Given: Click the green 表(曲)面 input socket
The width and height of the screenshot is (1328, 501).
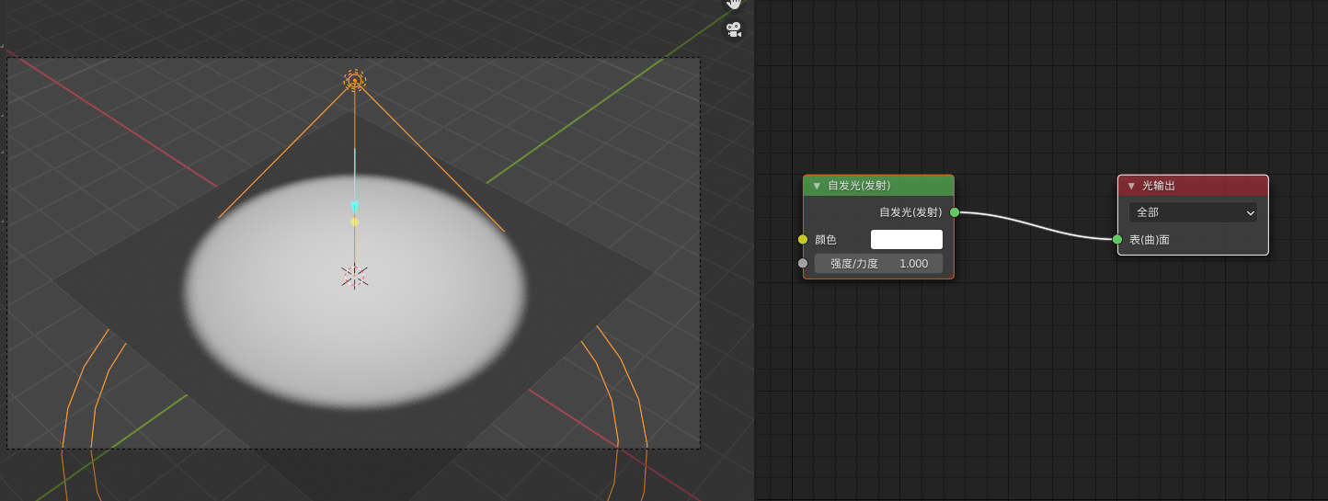Looking at the screenshot, I should tap(1117, 239).
